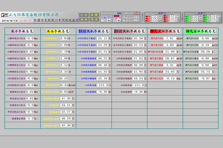Click the 烟气进口SO2 value 7.81
Screen dimensions: 223x148
(x=170, y=38)
